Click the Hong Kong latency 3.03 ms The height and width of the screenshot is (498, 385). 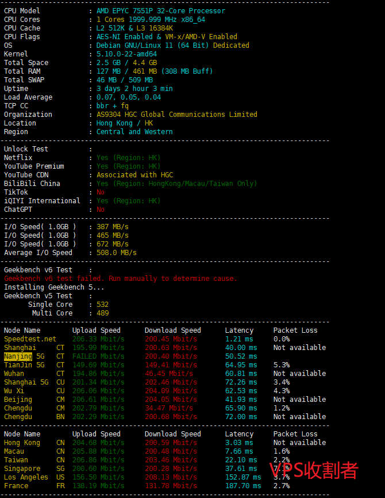click(x=238, y=443)
